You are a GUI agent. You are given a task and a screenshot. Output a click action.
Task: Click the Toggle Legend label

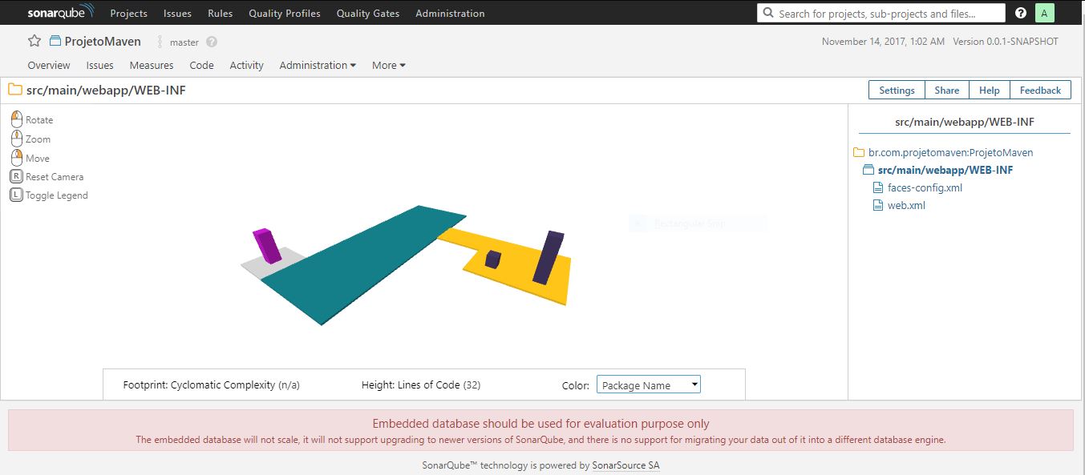[57, 195]
